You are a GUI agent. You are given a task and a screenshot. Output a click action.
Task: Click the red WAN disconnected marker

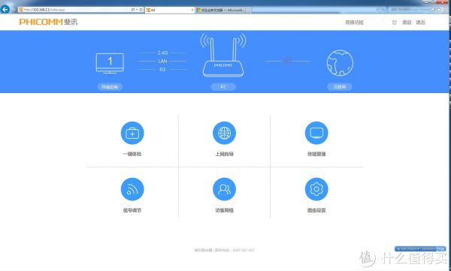pyautogui.click(x=287, y=62)
